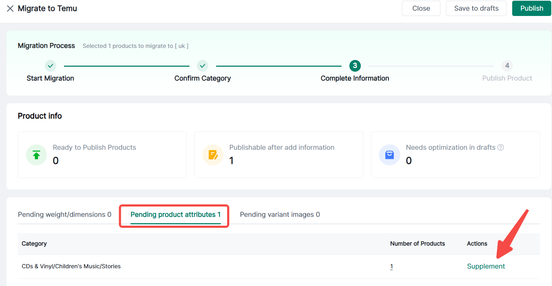
Task: Click the Supplement action link
Action: point(486,266)
